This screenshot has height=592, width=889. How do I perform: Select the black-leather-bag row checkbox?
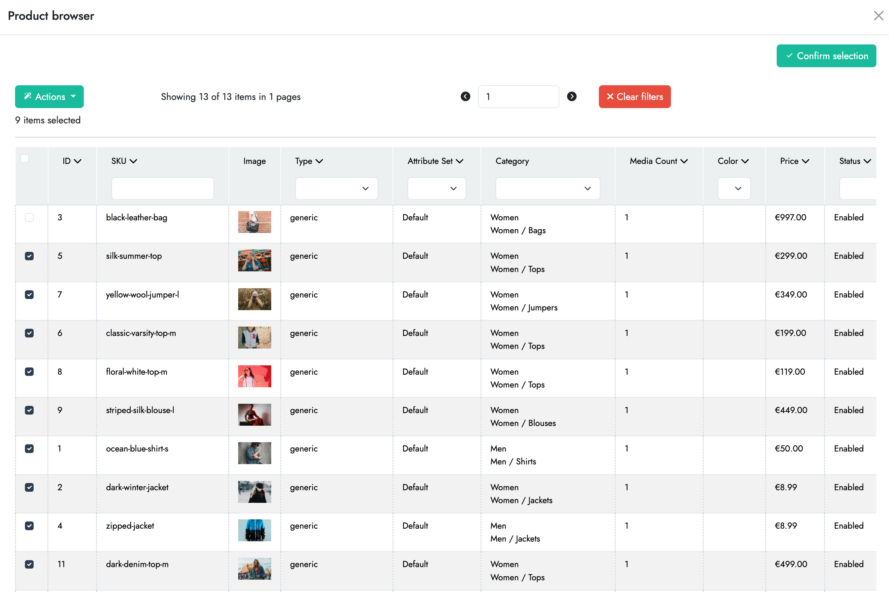29,217
